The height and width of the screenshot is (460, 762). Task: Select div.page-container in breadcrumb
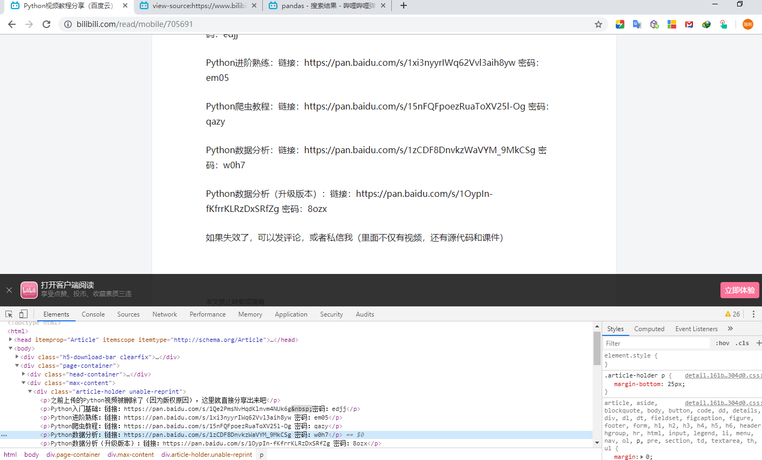click(73, 455)
